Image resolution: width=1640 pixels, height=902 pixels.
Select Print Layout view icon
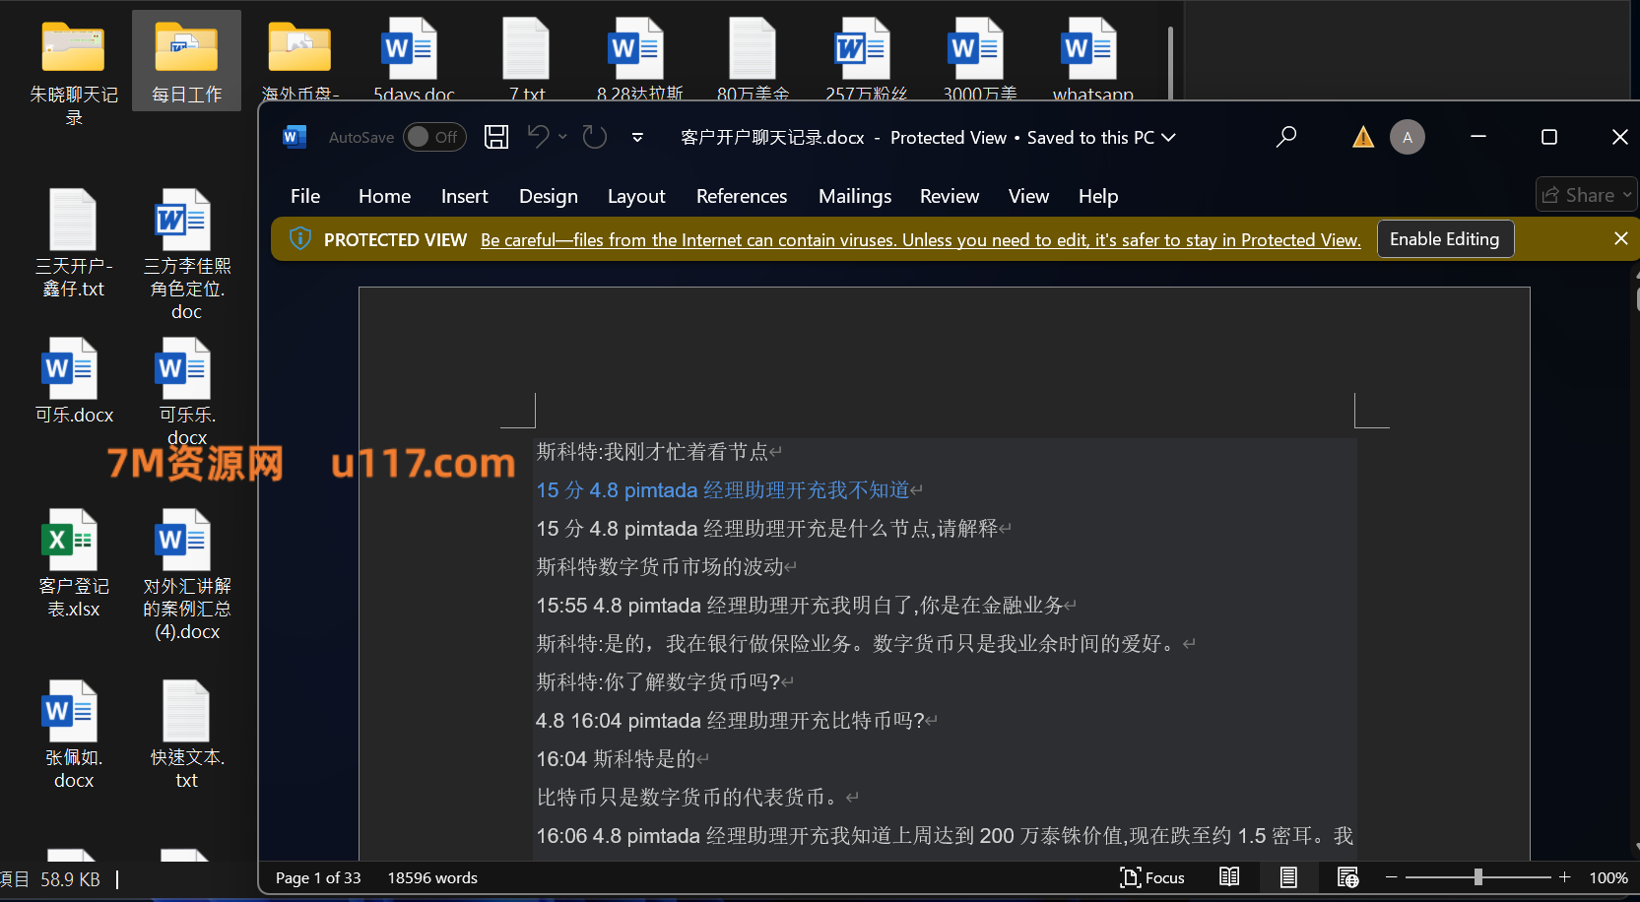click(1288, 877)
